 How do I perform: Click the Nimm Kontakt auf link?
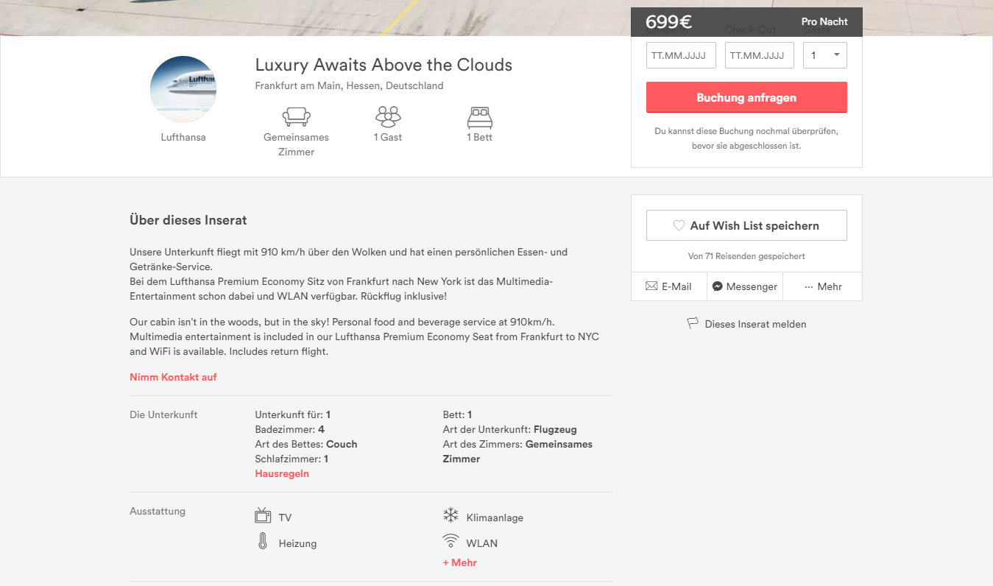click(x=173, y=377)
